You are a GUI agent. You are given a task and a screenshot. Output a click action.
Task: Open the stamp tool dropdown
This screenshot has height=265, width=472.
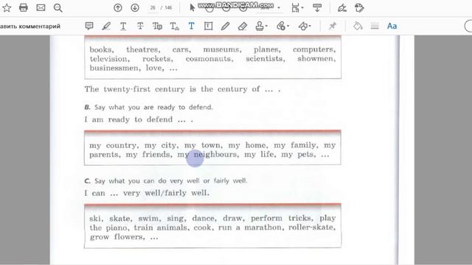coord(261,26)
